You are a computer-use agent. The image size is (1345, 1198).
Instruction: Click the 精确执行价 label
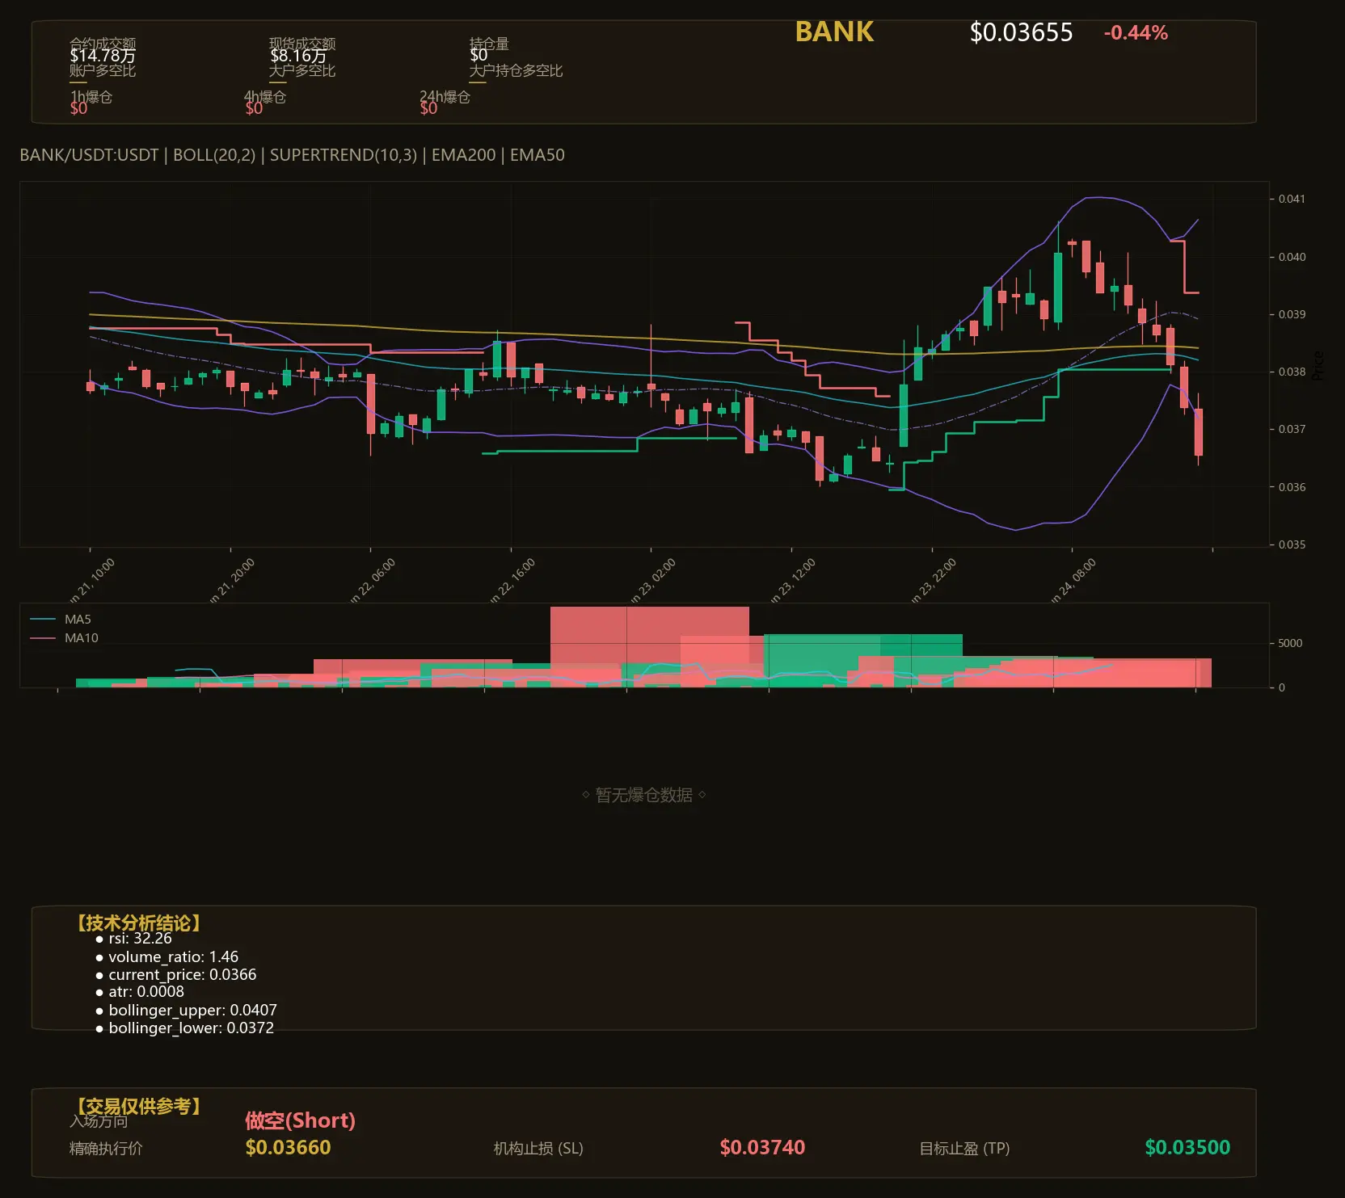pyautogui.click(x=106, y=1149)
